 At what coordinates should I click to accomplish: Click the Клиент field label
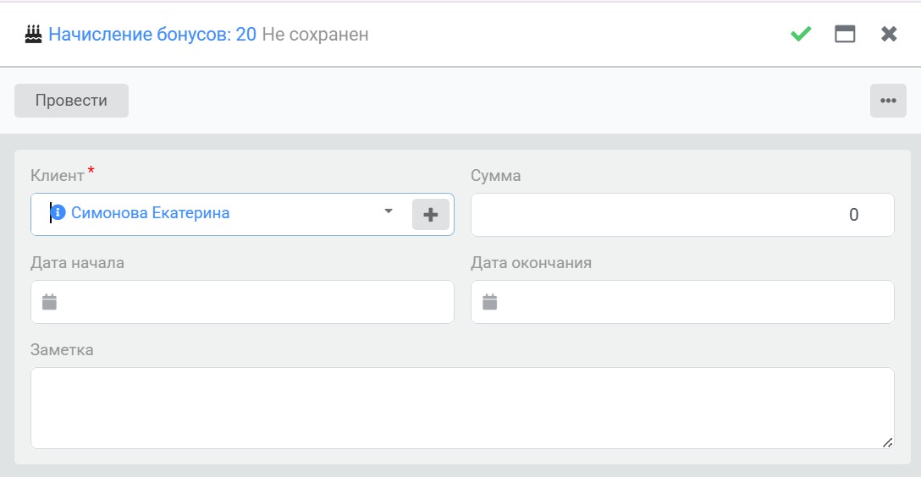(58, 175)
